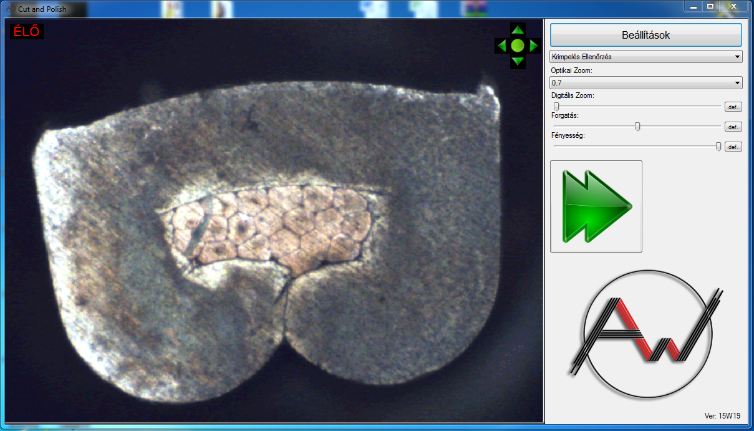This screenshot has height=431, width=754.
Task: Pan the camera view right with arrow
Action: point(533,46)
